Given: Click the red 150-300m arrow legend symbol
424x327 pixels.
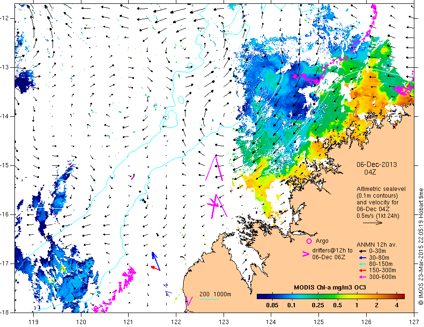Looking at the screenshot, I should click(362, 270).
